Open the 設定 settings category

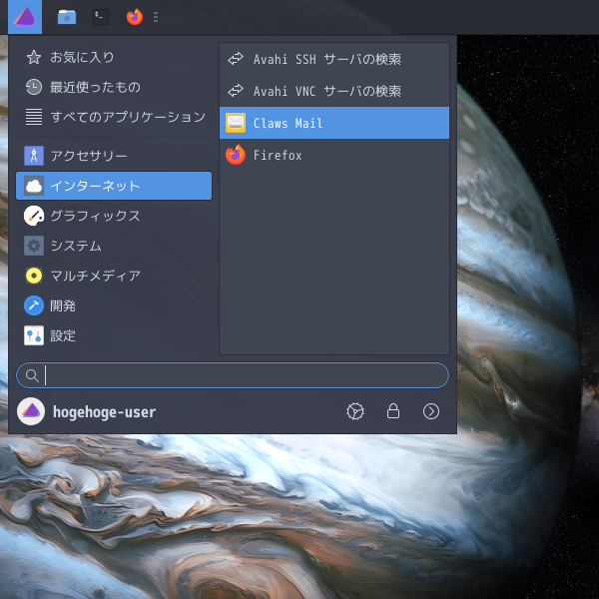[114, 335]
